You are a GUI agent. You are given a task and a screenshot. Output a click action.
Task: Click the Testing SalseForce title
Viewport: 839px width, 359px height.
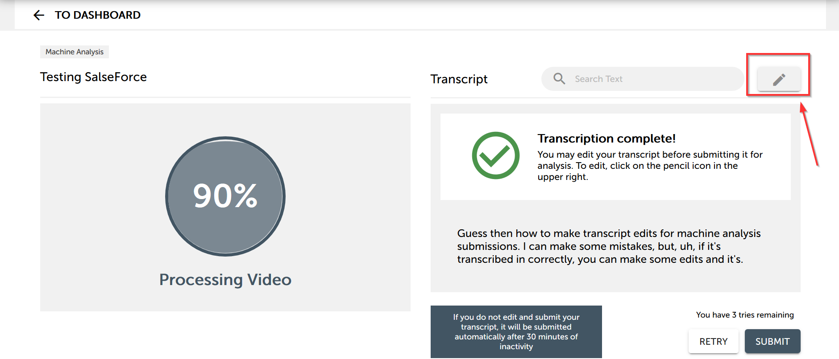pos(93,77)
